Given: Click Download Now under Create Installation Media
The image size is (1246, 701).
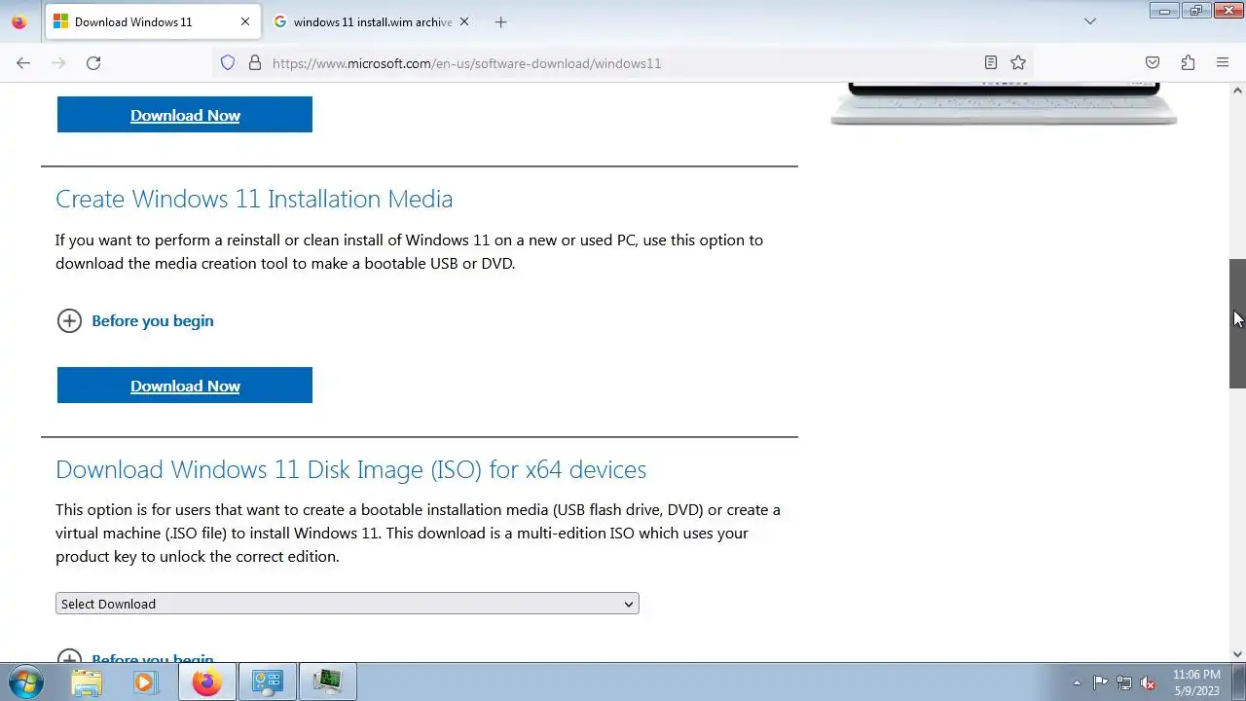Looking at the screenshot, I should (x=185, y=386).
